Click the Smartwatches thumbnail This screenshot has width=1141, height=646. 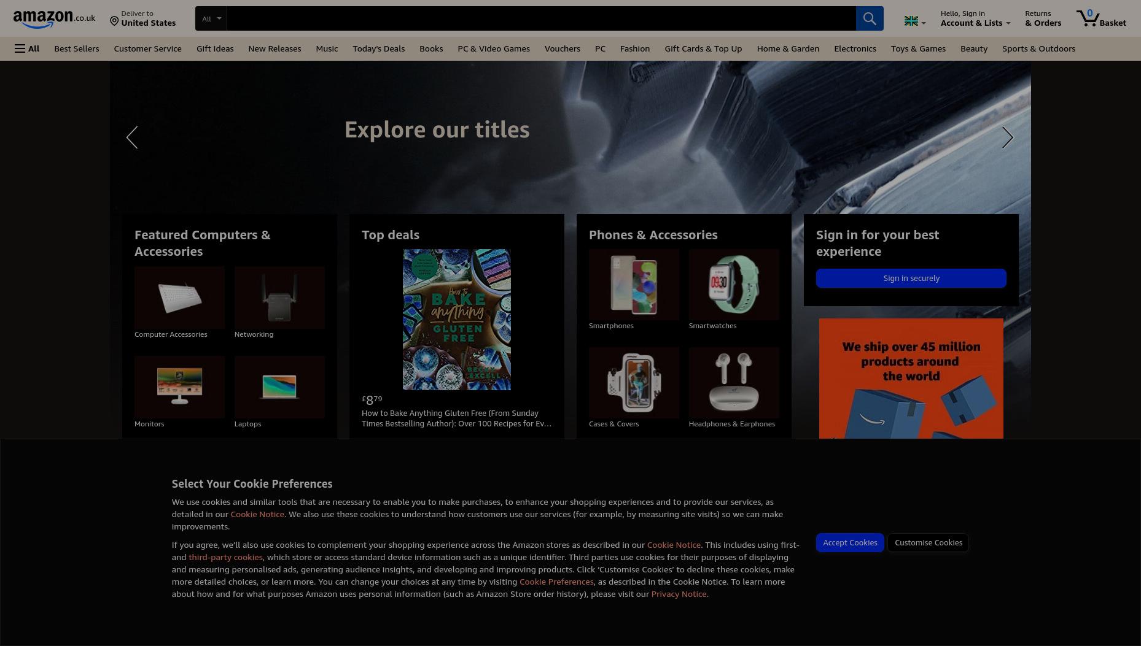(734, 285)
